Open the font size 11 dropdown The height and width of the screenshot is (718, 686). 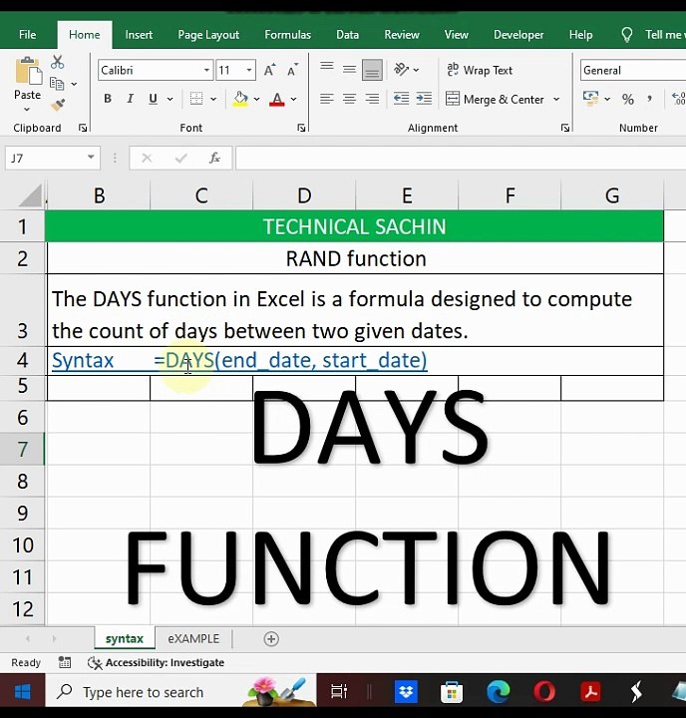click(249, 70)
